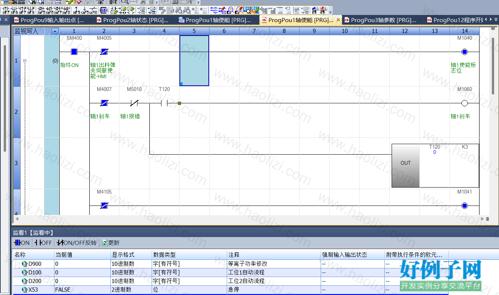Select the saF6 ladder symbol tool
The width and height of the screenshot is (499, 295).
50,10
